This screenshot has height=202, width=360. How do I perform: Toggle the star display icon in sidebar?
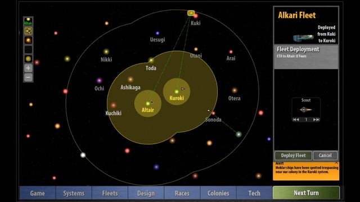coord(28,40)
